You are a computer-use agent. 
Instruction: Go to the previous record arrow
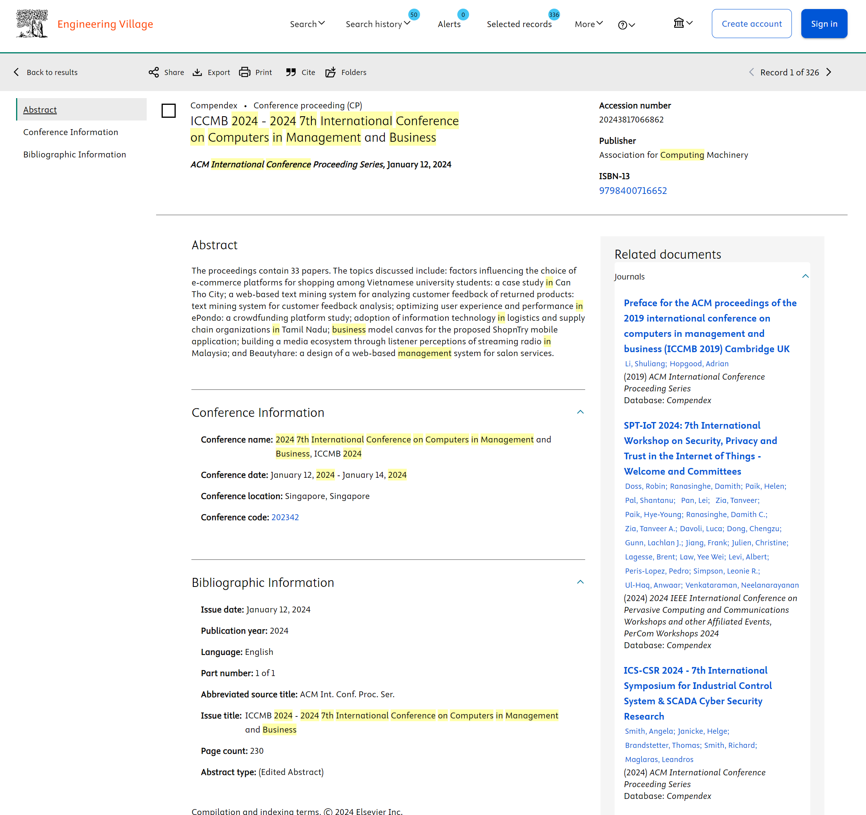point(751,72)
